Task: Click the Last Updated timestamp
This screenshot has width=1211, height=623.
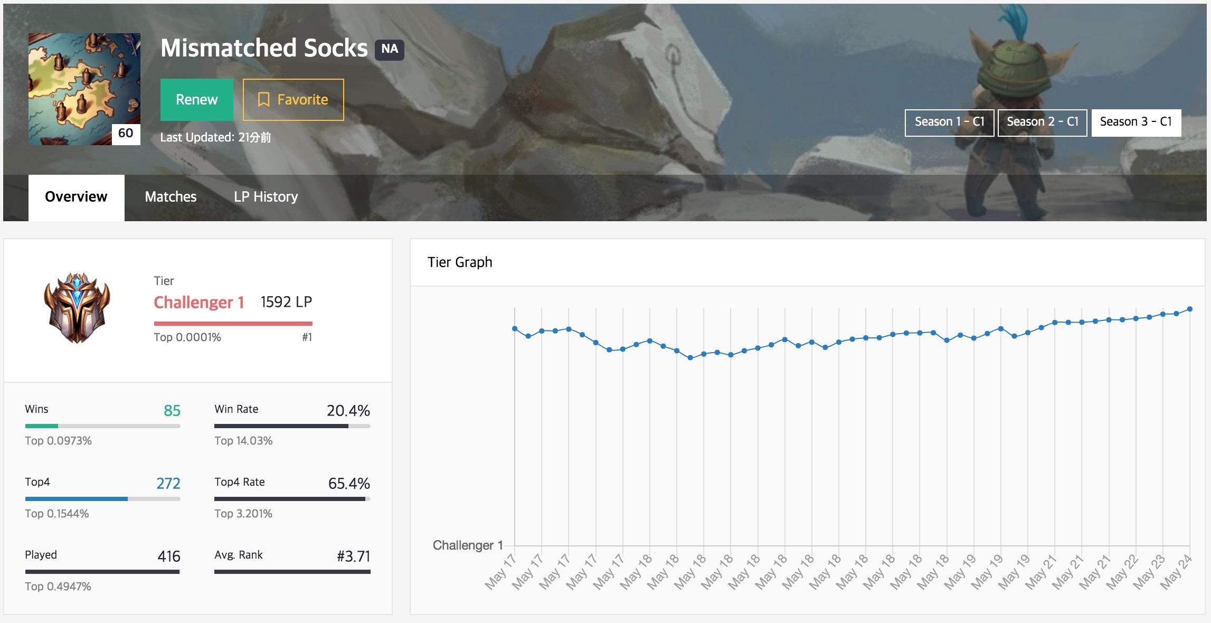Action: (x=215, y=138)
